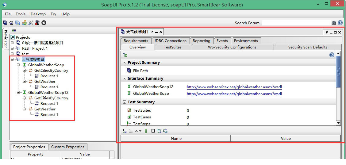
Task: Move property up with the up arrow
Action: click(x=136, y=131)
